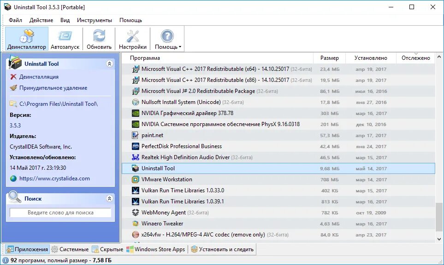Open the Помощь dropdown arrow
Screen dimensions: 444x265
pyautogui.click(x=180, y=47)
